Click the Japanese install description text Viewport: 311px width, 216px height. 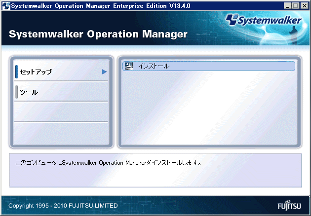pos(108,163)
